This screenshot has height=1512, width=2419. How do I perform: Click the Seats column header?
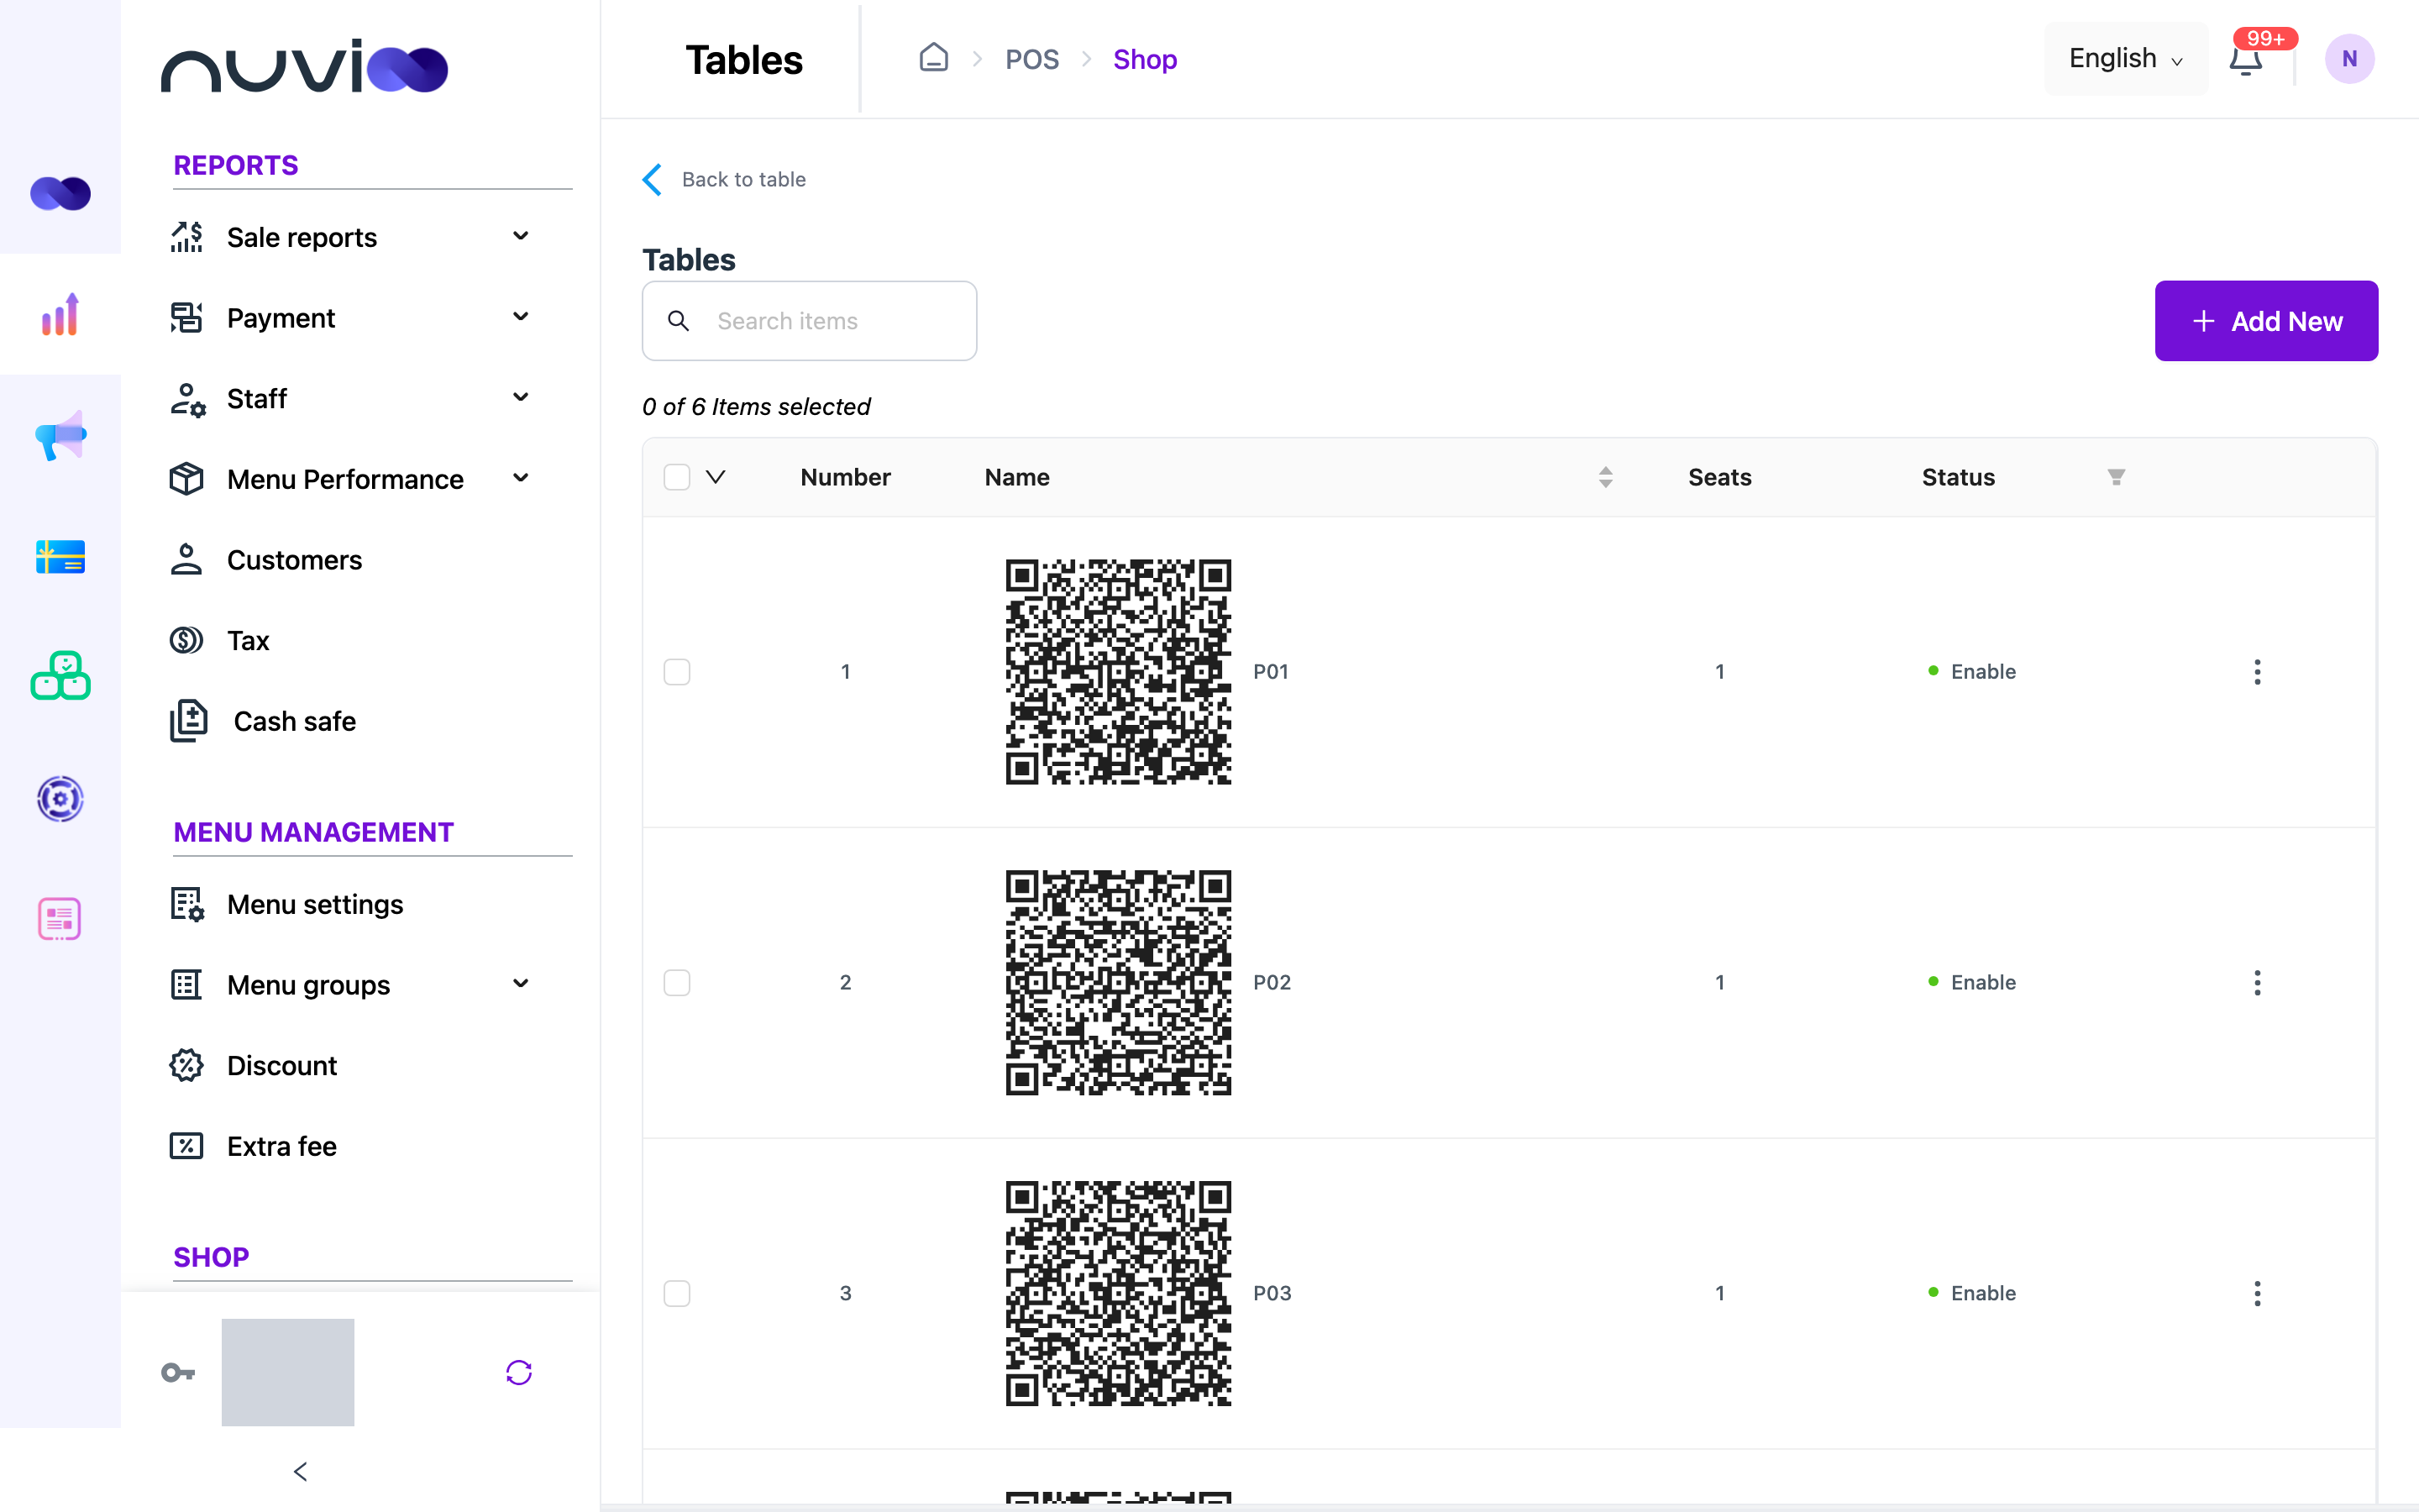(1719, 477)
